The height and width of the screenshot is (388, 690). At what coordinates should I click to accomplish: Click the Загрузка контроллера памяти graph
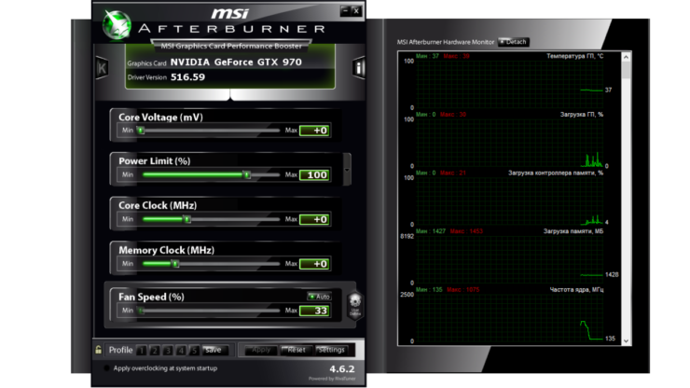point(509,201)
